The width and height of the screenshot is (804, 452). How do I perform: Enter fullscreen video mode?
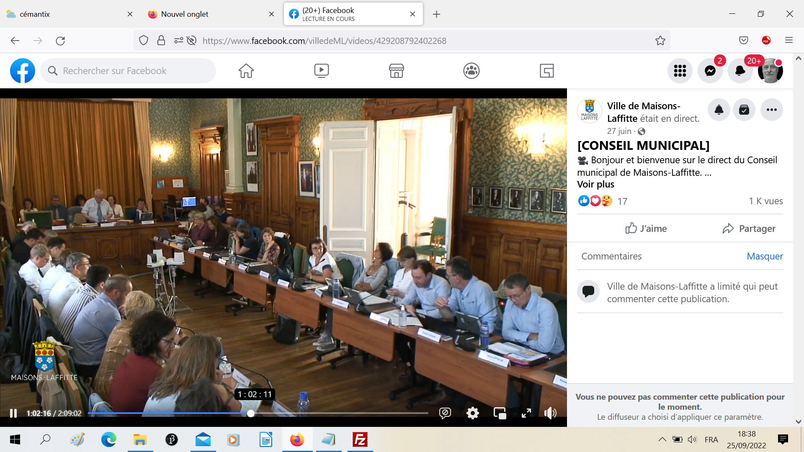(526, 413)
